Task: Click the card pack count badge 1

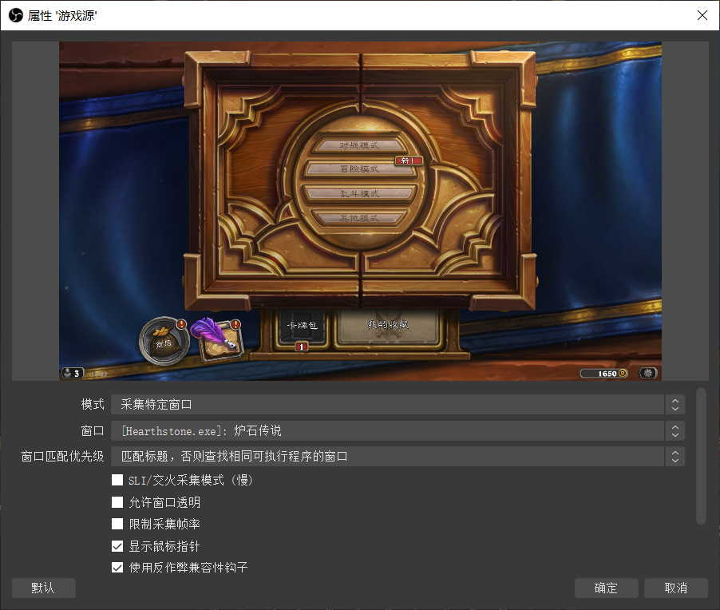Action: tap(301, 347)
